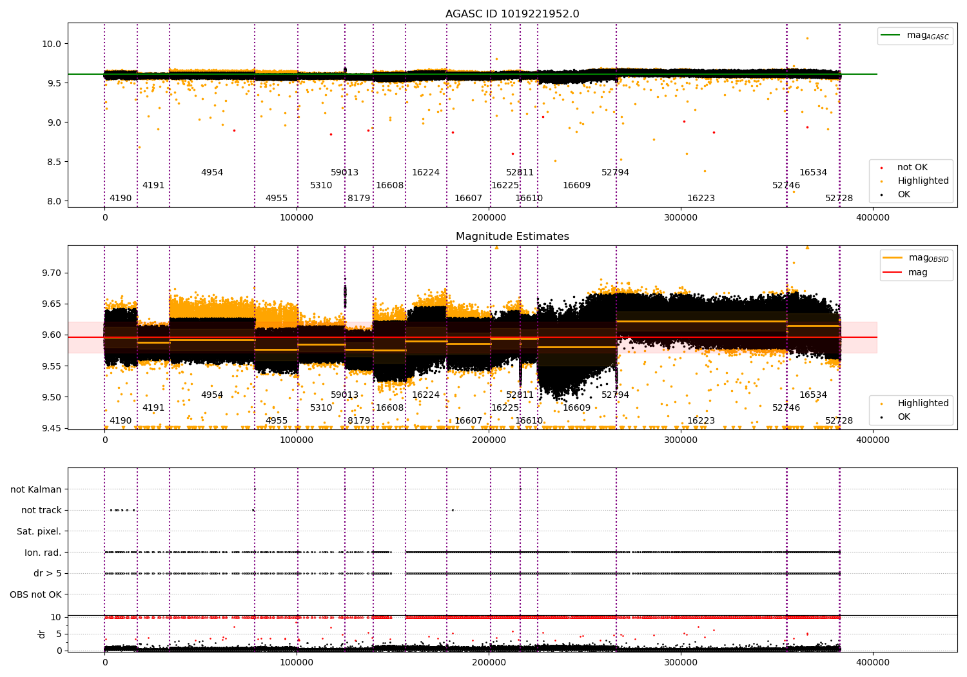Click the 400000 x-tick under top plot
This screenshot has height=677, width=967.
(x=873, y=218)
